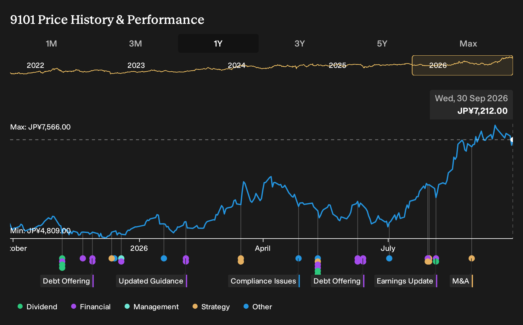The image size is (523, 325).
Task: Jump to 2024 in overview sparkline
Action: pos(237,65)
